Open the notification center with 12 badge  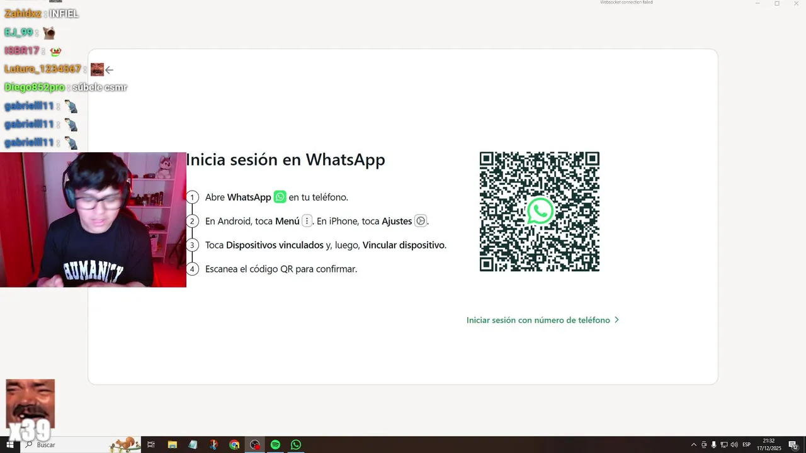(x=793, y=445)
